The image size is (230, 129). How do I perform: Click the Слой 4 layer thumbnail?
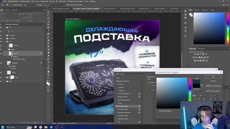click(11, 53)
